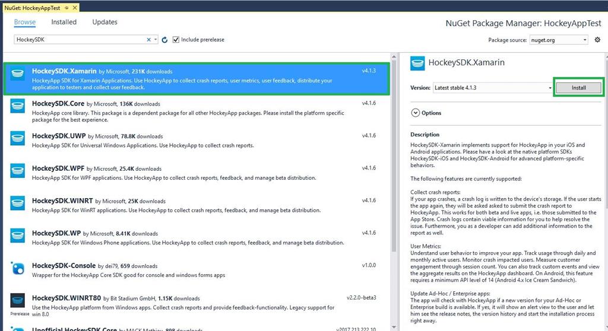
Task: Click 'User Metrics:' text
Action: coord(426,246)
